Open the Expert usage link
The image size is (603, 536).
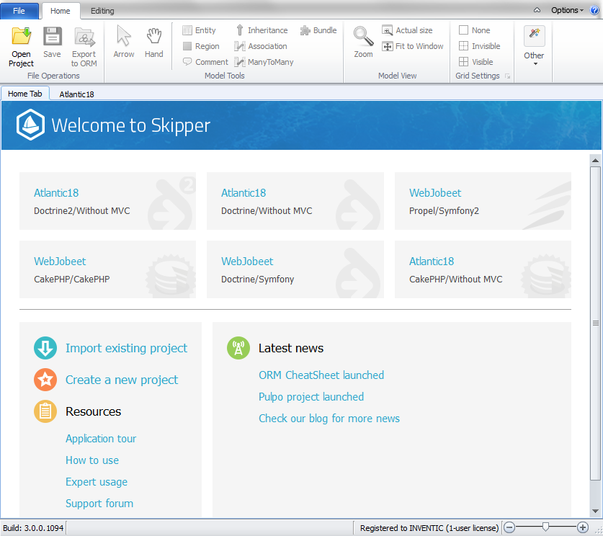tap(97, 482)
